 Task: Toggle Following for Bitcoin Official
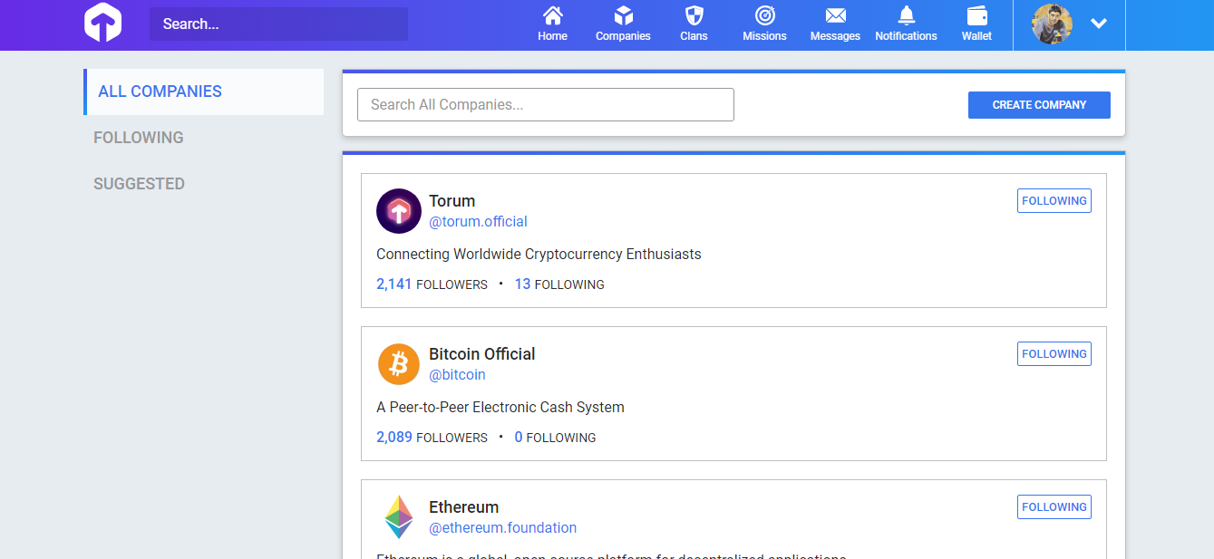click(x=1054, y=354)
